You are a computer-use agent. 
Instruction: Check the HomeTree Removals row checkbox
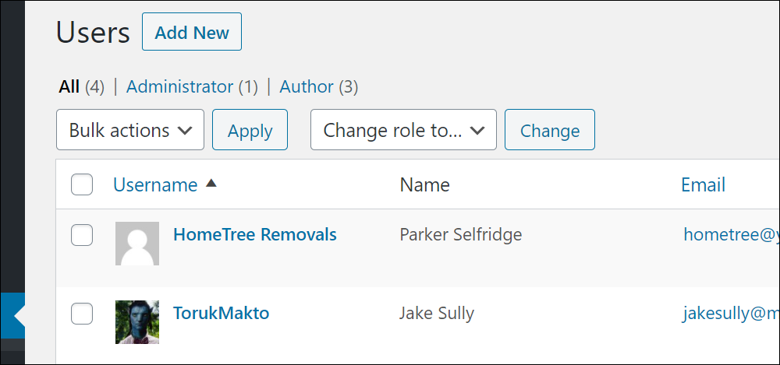point(82,235)
